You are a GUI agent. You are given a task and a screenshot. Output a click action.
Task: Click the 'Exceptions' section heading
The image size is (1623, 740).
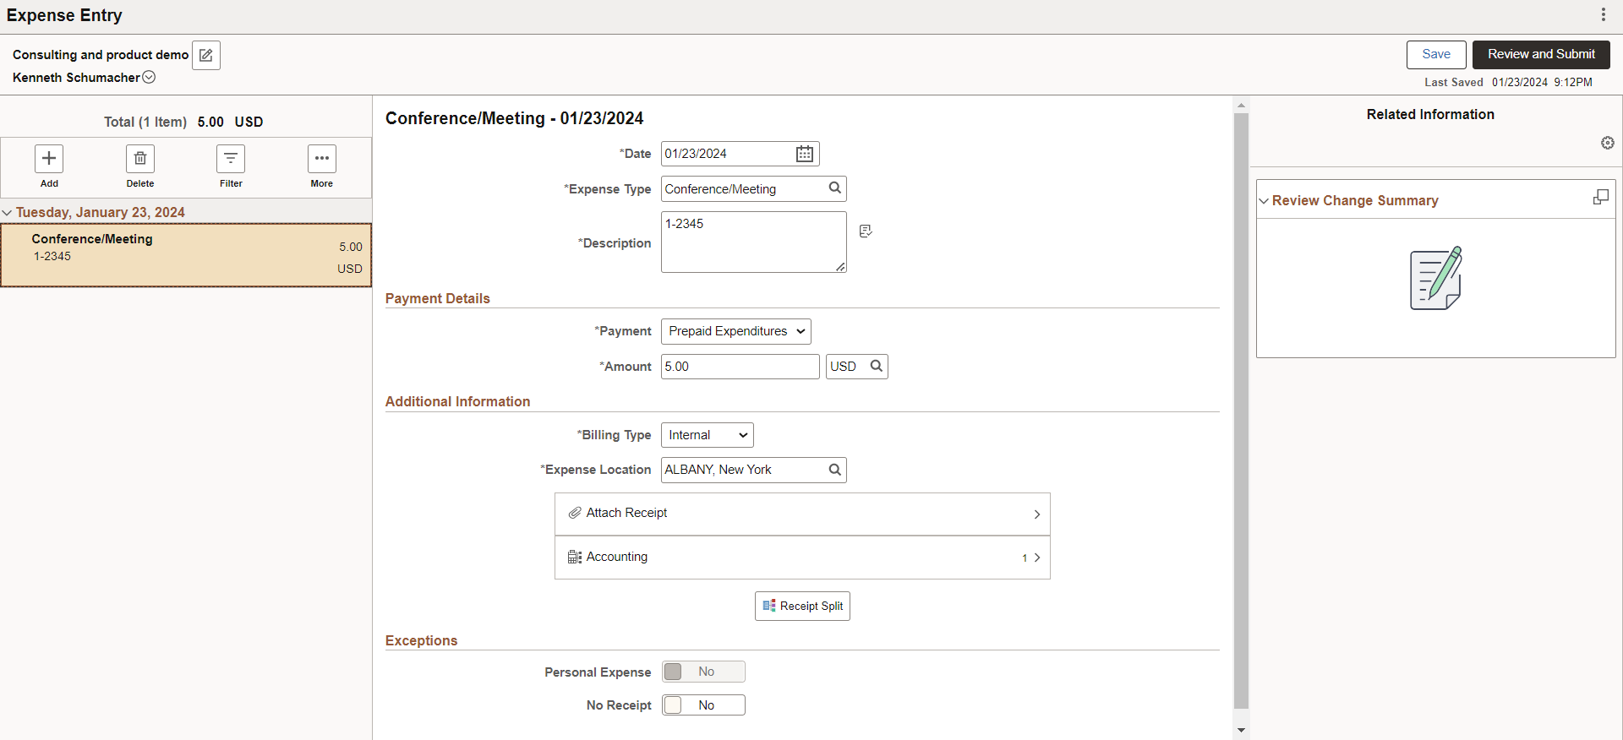(x=421, y=640)
